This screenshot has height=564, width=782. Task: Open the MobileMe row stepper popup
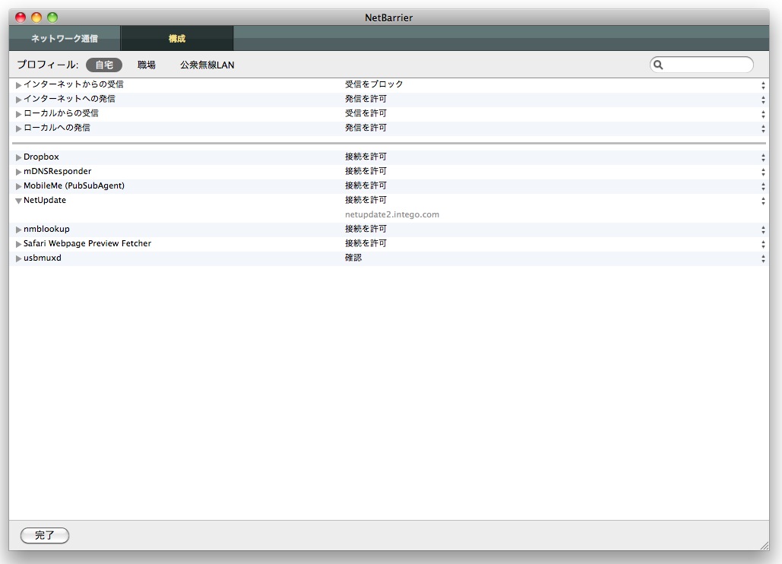click(x=763, y=186)
